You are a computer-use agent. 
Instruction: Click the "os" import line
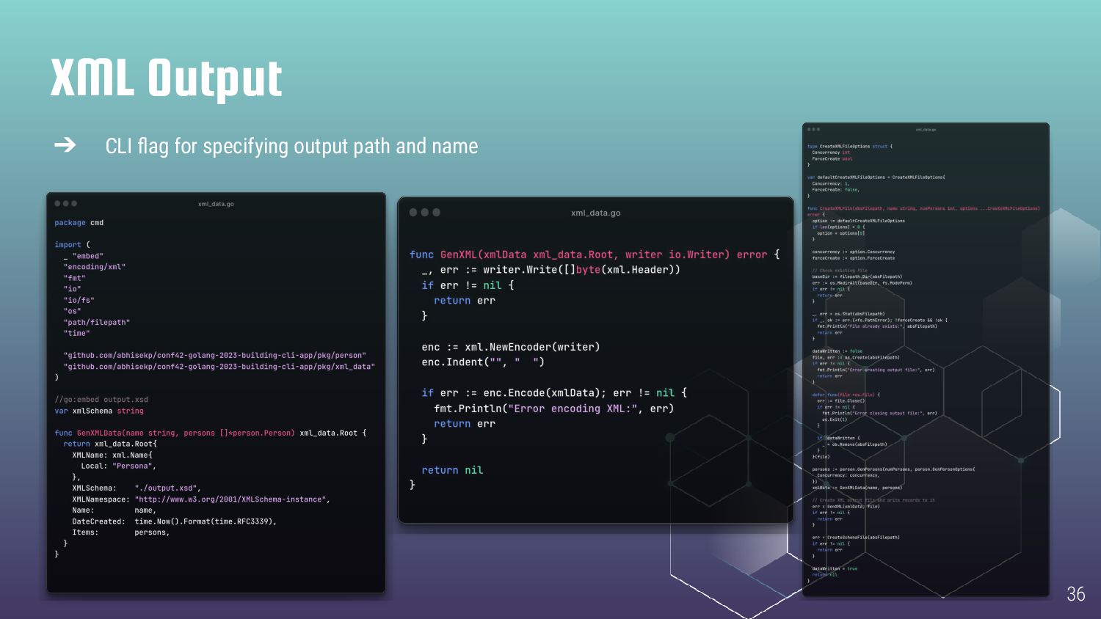pyautogui.click(x=72, y=311)
